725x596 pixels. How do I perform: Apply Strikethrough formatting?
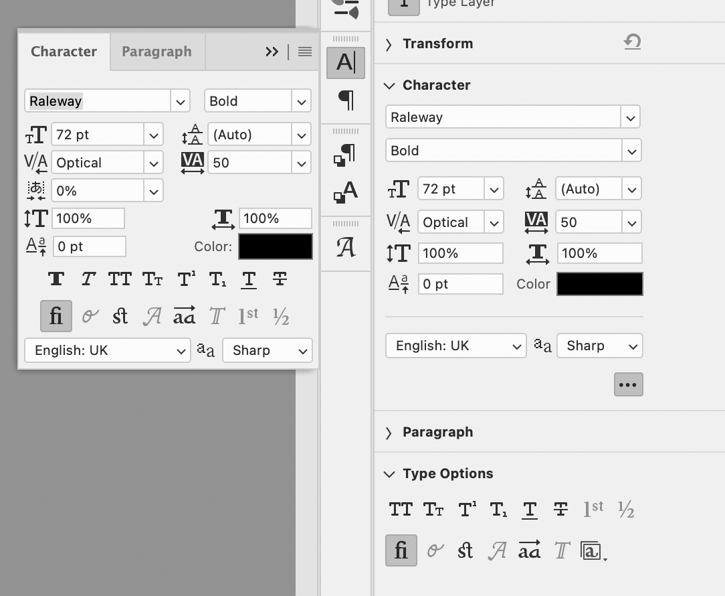(x=281, y=279)
